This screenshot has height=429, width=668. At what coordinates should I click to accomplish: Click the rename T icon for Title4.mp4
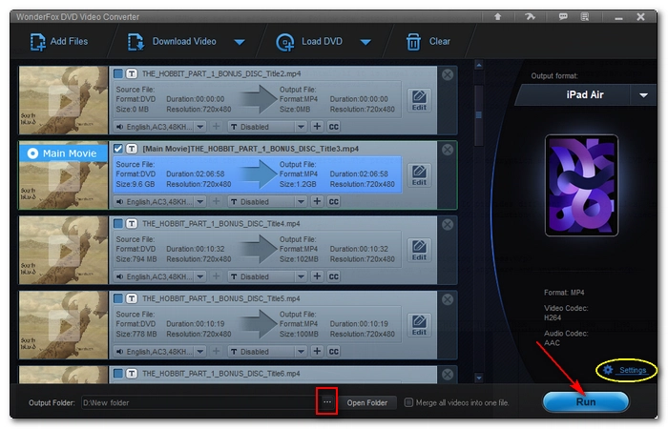pos(132,223)
